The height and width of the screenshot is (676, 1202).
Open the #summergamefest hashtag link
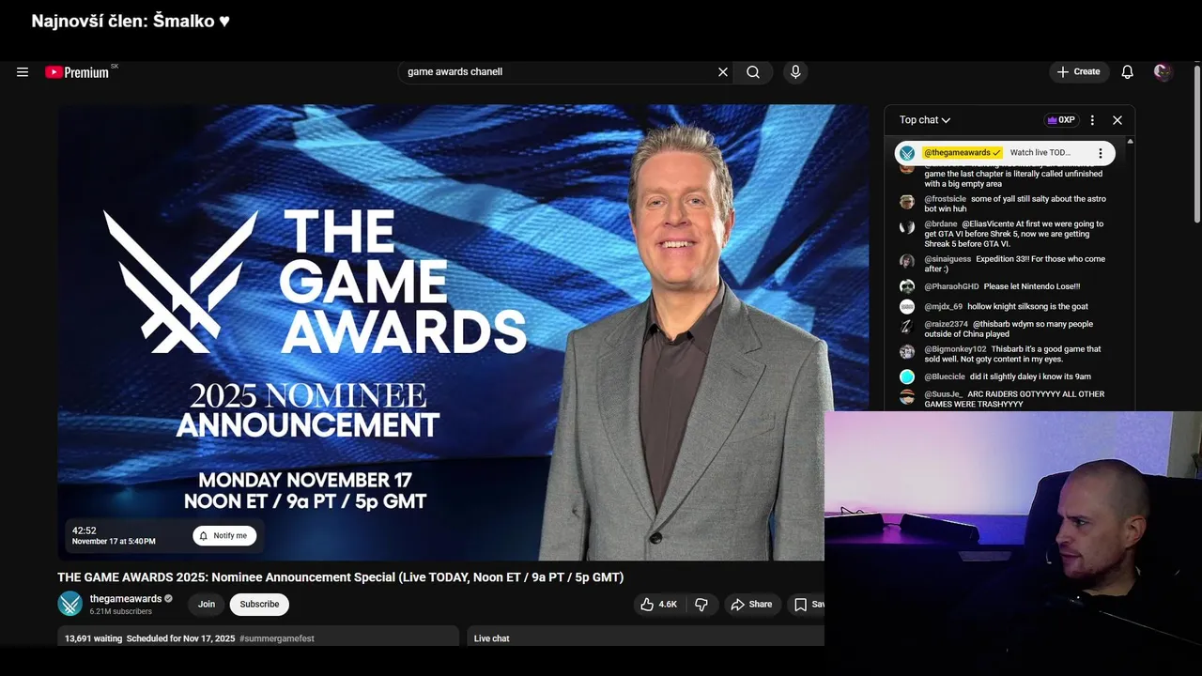click(277, 638)
